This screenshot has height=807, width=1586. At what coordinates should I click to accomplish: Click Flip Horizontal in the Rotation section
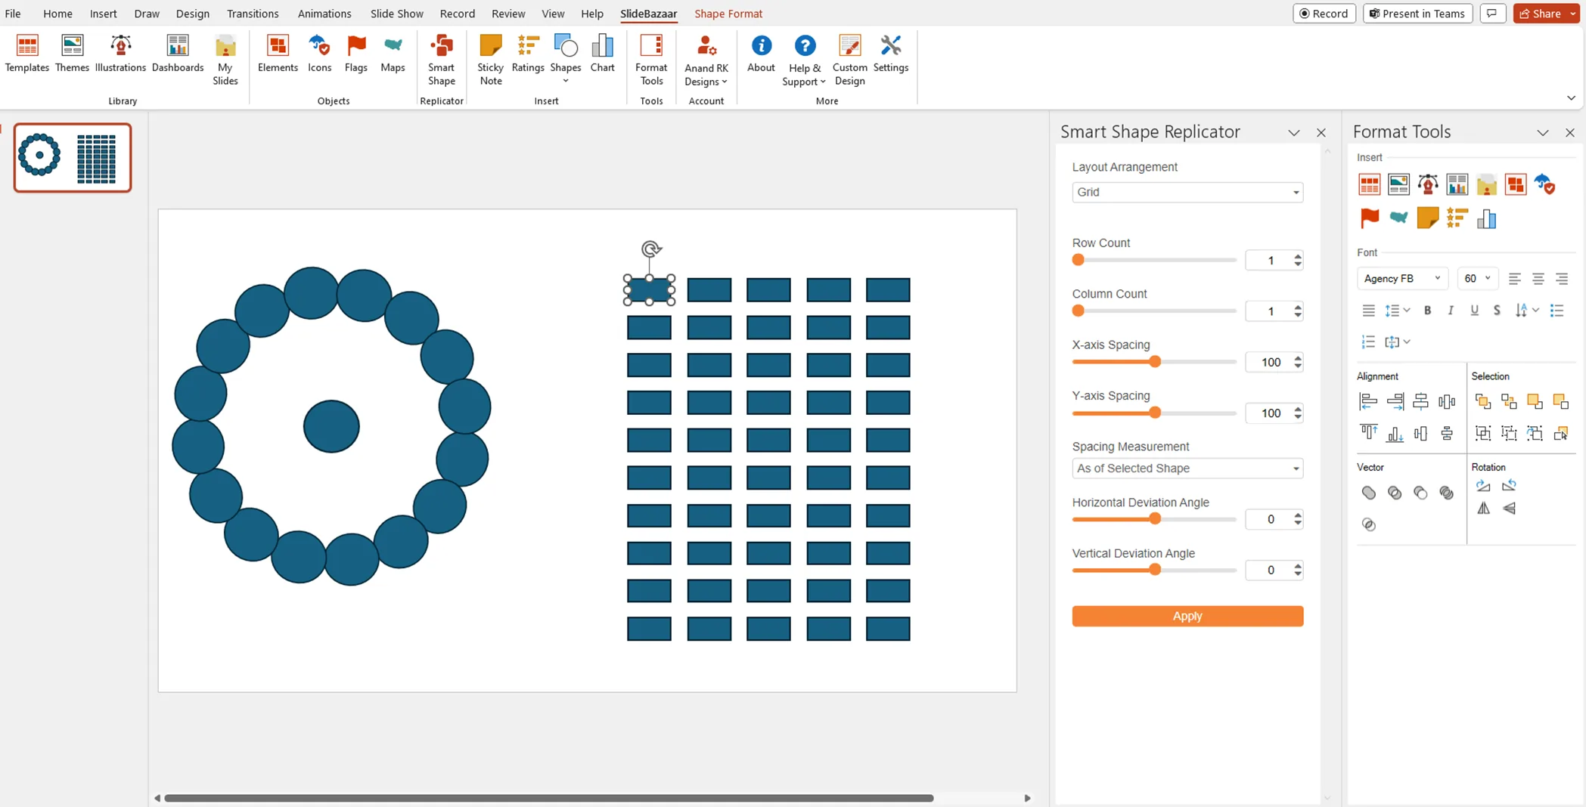pyautogui.click(x=1483, y=509)
